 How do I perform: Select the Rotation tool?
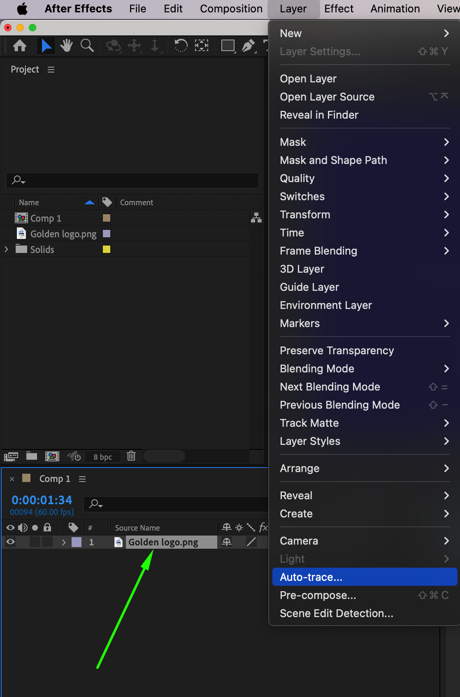click(x=181, y=45)
